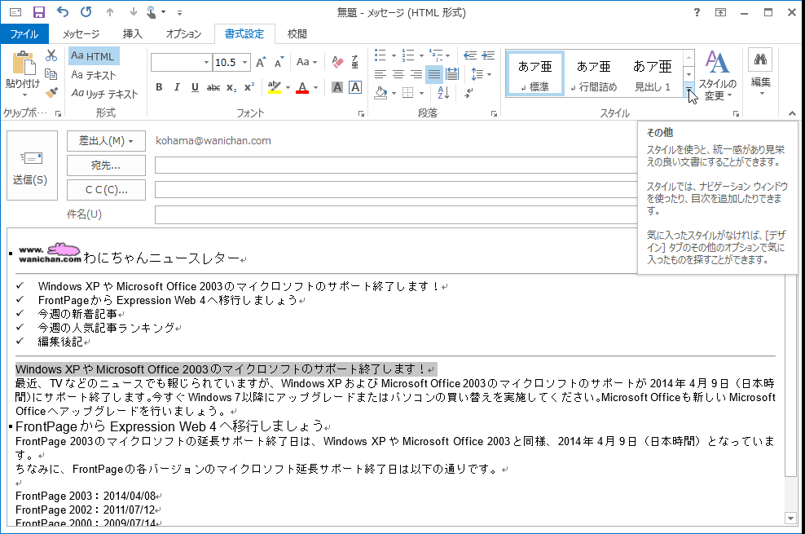Sort the text with the A-Z sort icon
The height and width of the screenshot is (534, 805).
tap(443, 92)
